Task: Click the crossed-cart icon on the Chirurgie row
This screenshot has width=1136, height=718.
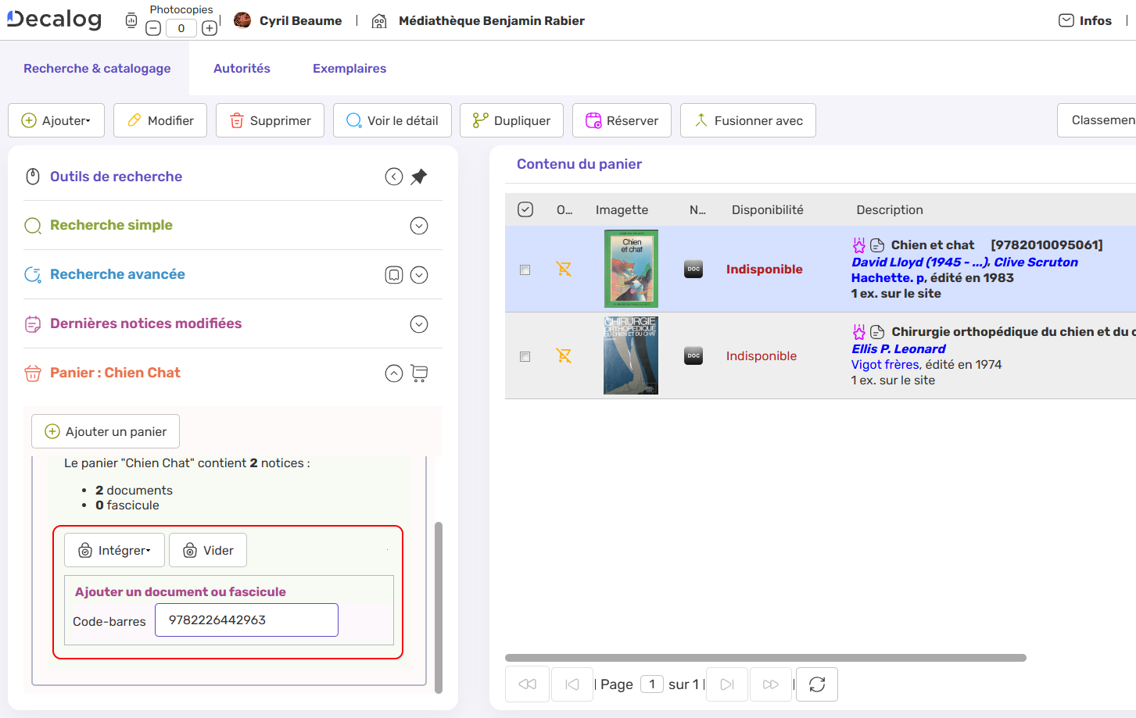Action: pyautogui.click(x=564, y=355)
